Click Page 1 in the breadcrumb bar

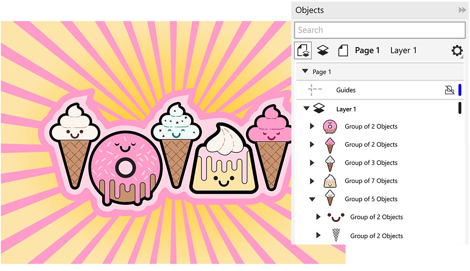tap(367, 50)
